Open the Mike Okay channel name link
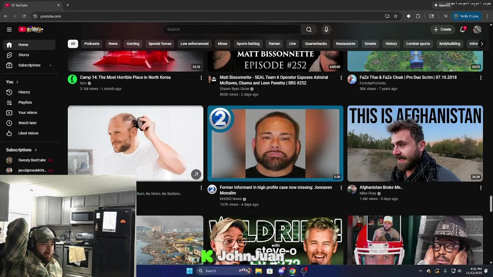This screenshot has height=277, width=493. click(x=368, y=194)
